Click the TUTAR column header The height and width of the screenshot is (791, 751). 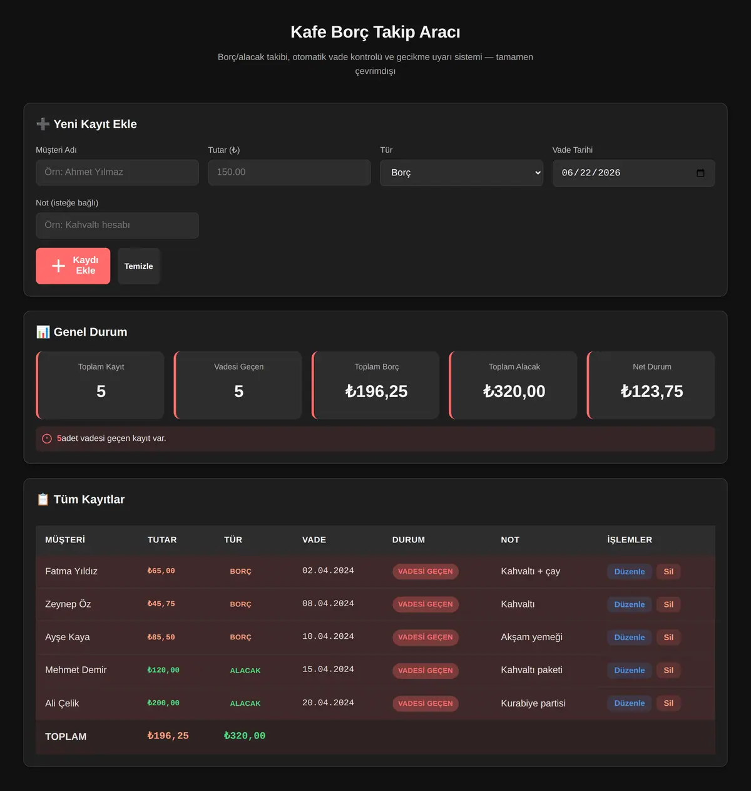tap(162, 540)
